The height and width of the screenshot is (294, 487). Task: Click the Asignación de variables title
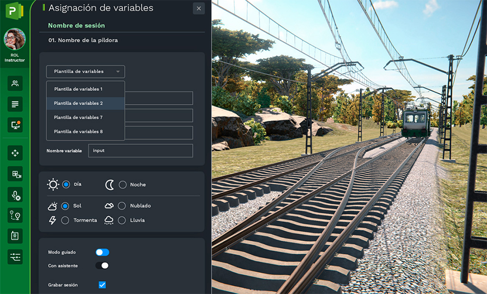101,8
